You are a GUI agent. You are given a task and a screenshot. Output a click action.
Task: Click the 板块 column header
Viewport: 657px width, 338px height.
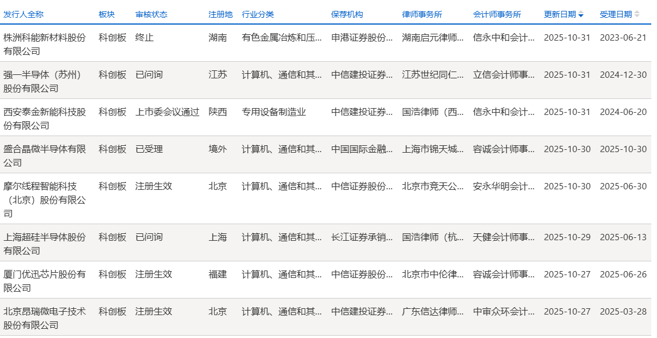tap(107, 14)
